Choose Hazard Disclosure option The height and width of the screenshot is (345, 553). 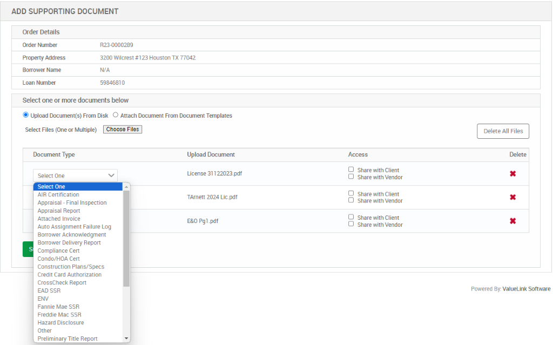pyautogui.click(x=78, y=323)
